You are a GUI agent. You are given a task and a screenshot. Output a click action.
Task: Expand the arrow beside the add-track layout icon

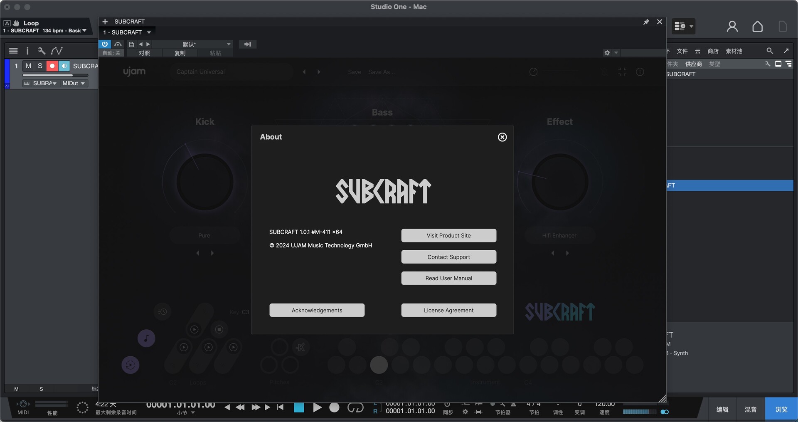click(691, 26)
